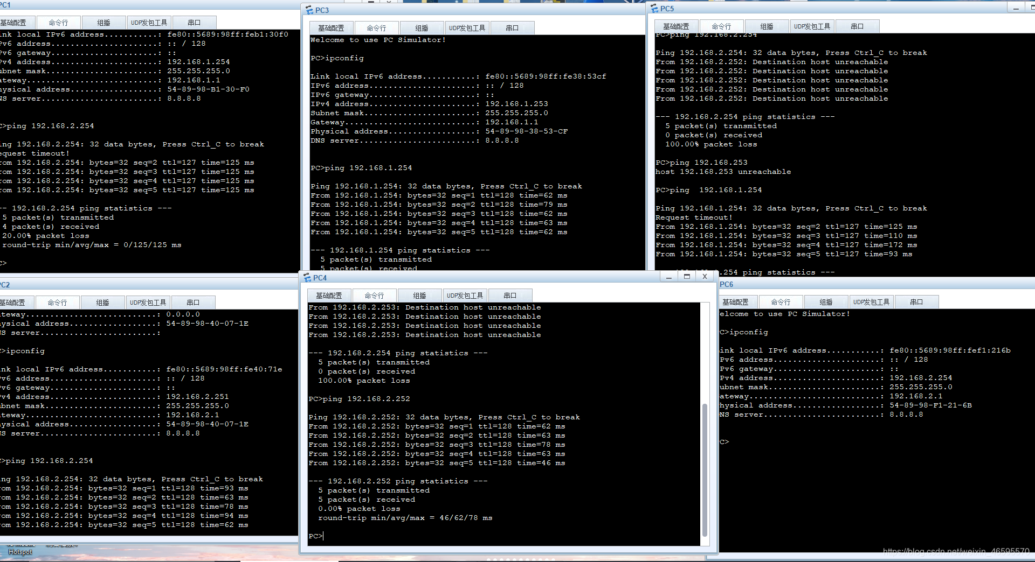Open 基础配置 tab in PC3 window
The height and width of the screenshot is (562, 1035).
click(332, 28)
